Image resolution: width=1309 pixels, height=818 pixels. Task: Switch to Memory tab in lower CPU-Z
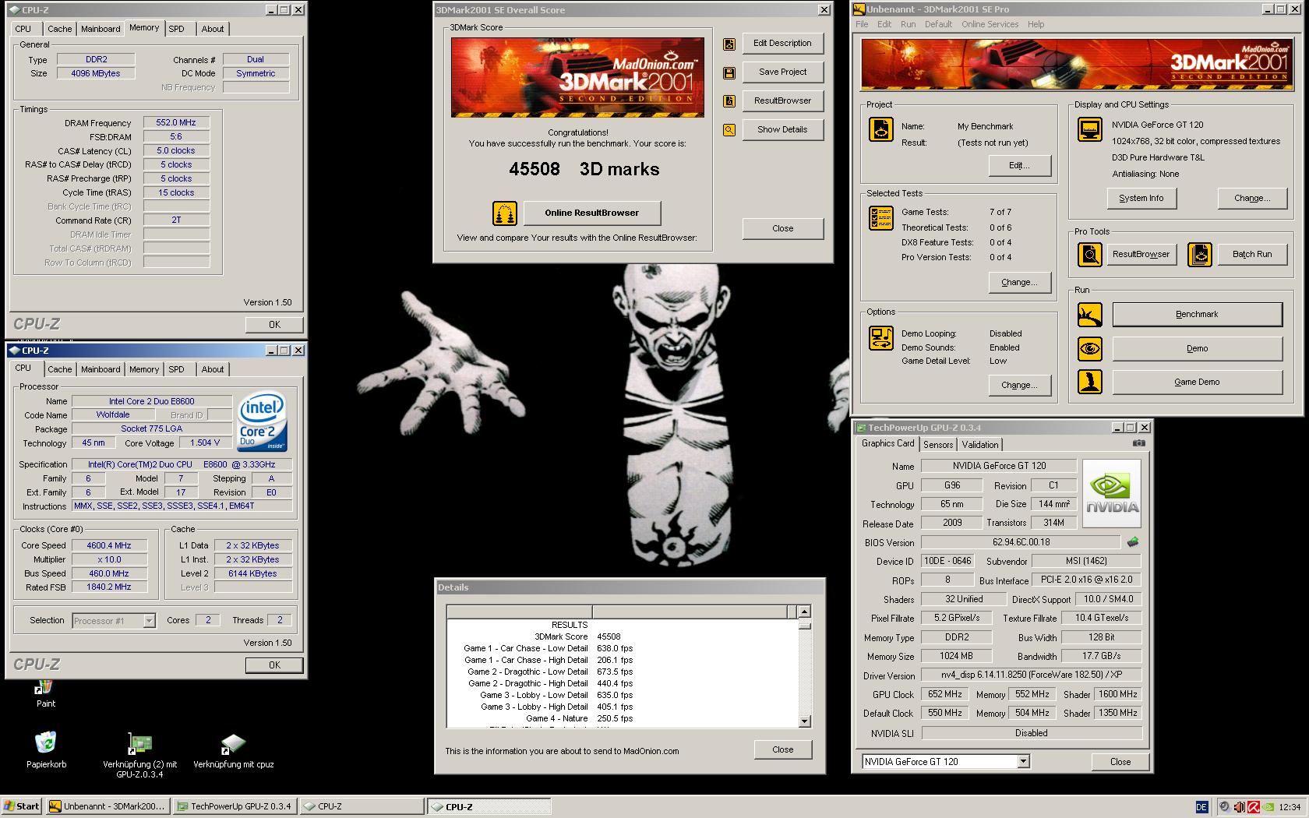pos(144,369)
